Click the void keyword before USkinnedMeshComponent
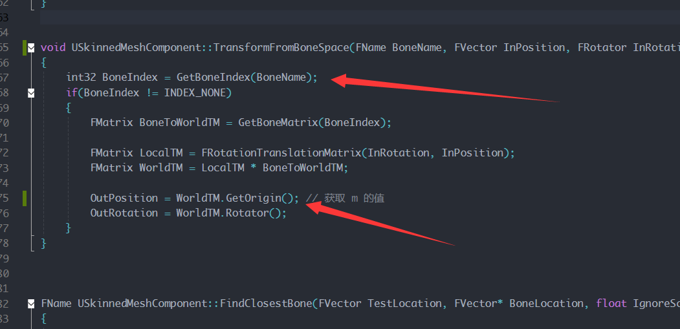 pos(53,48)
